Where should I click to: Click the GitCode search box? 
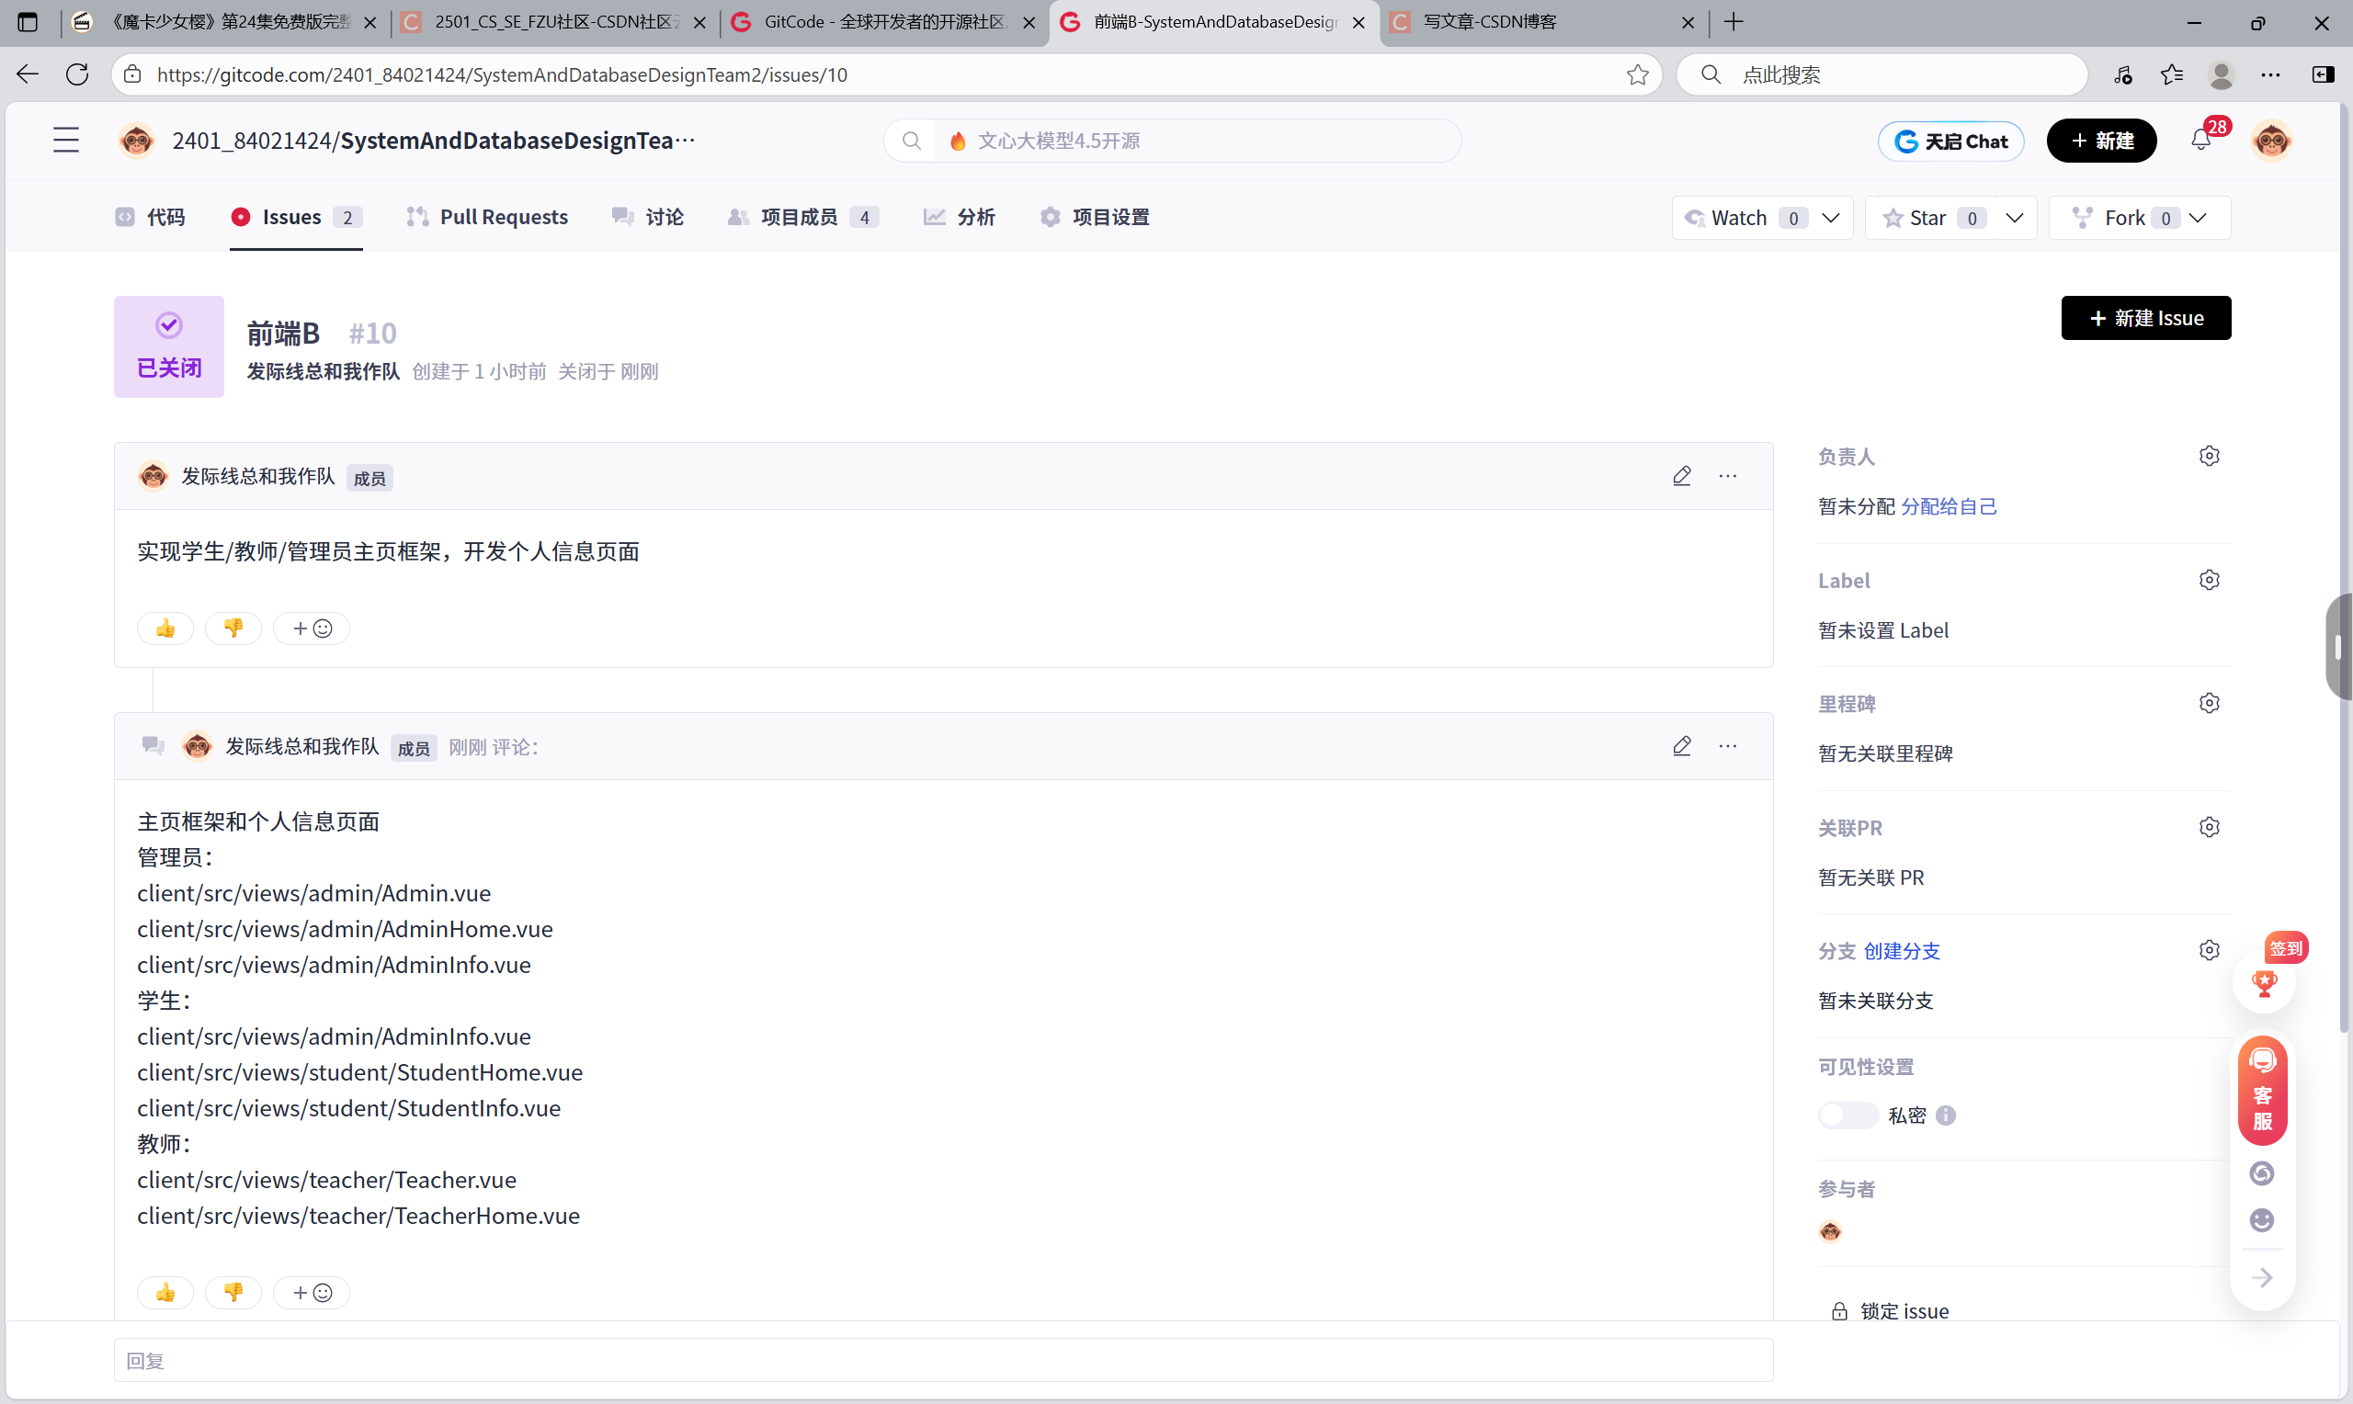click(x=1172, y=140)
